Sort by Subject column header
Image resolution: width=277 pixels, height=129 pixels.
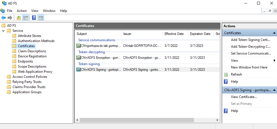pos(98,34)
